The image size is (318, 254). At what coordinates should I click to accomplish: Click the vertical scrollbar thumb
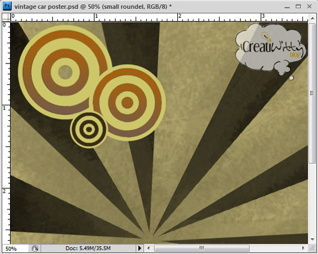pos(312,93)
